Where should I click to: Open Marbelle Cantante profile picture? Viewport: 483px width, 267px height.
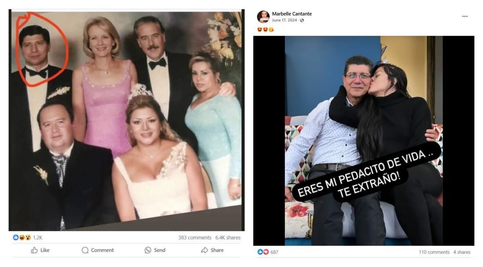coord(263,17)
